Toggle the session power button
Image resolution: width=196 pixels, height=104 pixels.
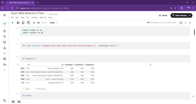pyautogui.click(x=181, y=23)
